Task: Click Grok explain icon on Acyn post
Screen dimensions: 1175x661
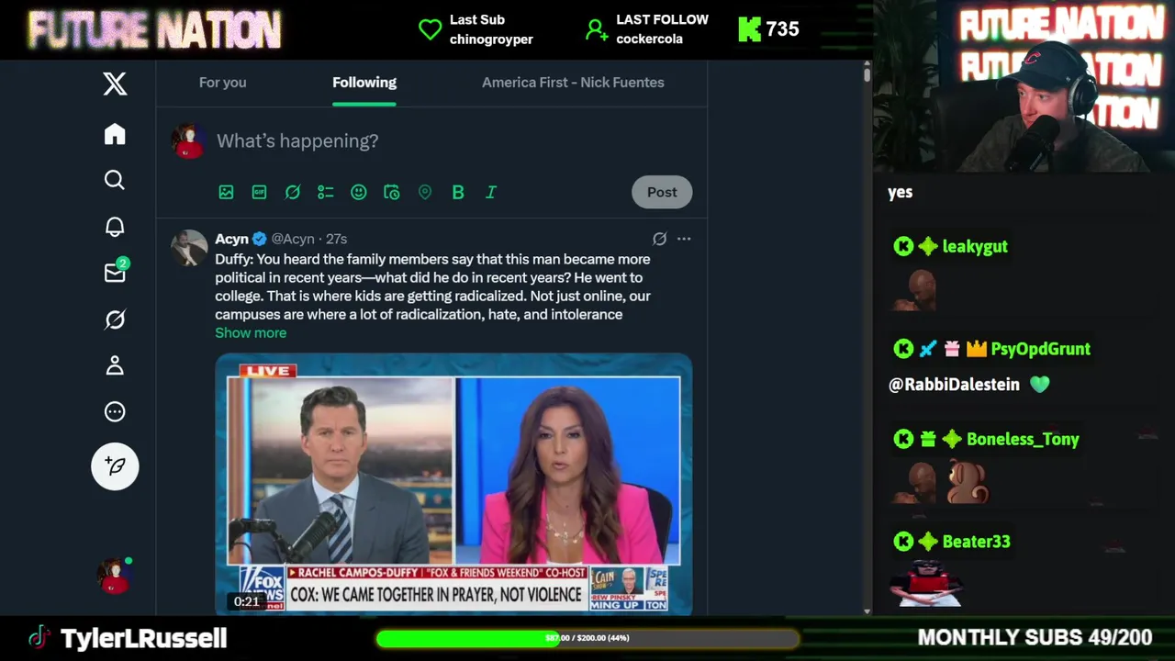Action: pos(659,239)
